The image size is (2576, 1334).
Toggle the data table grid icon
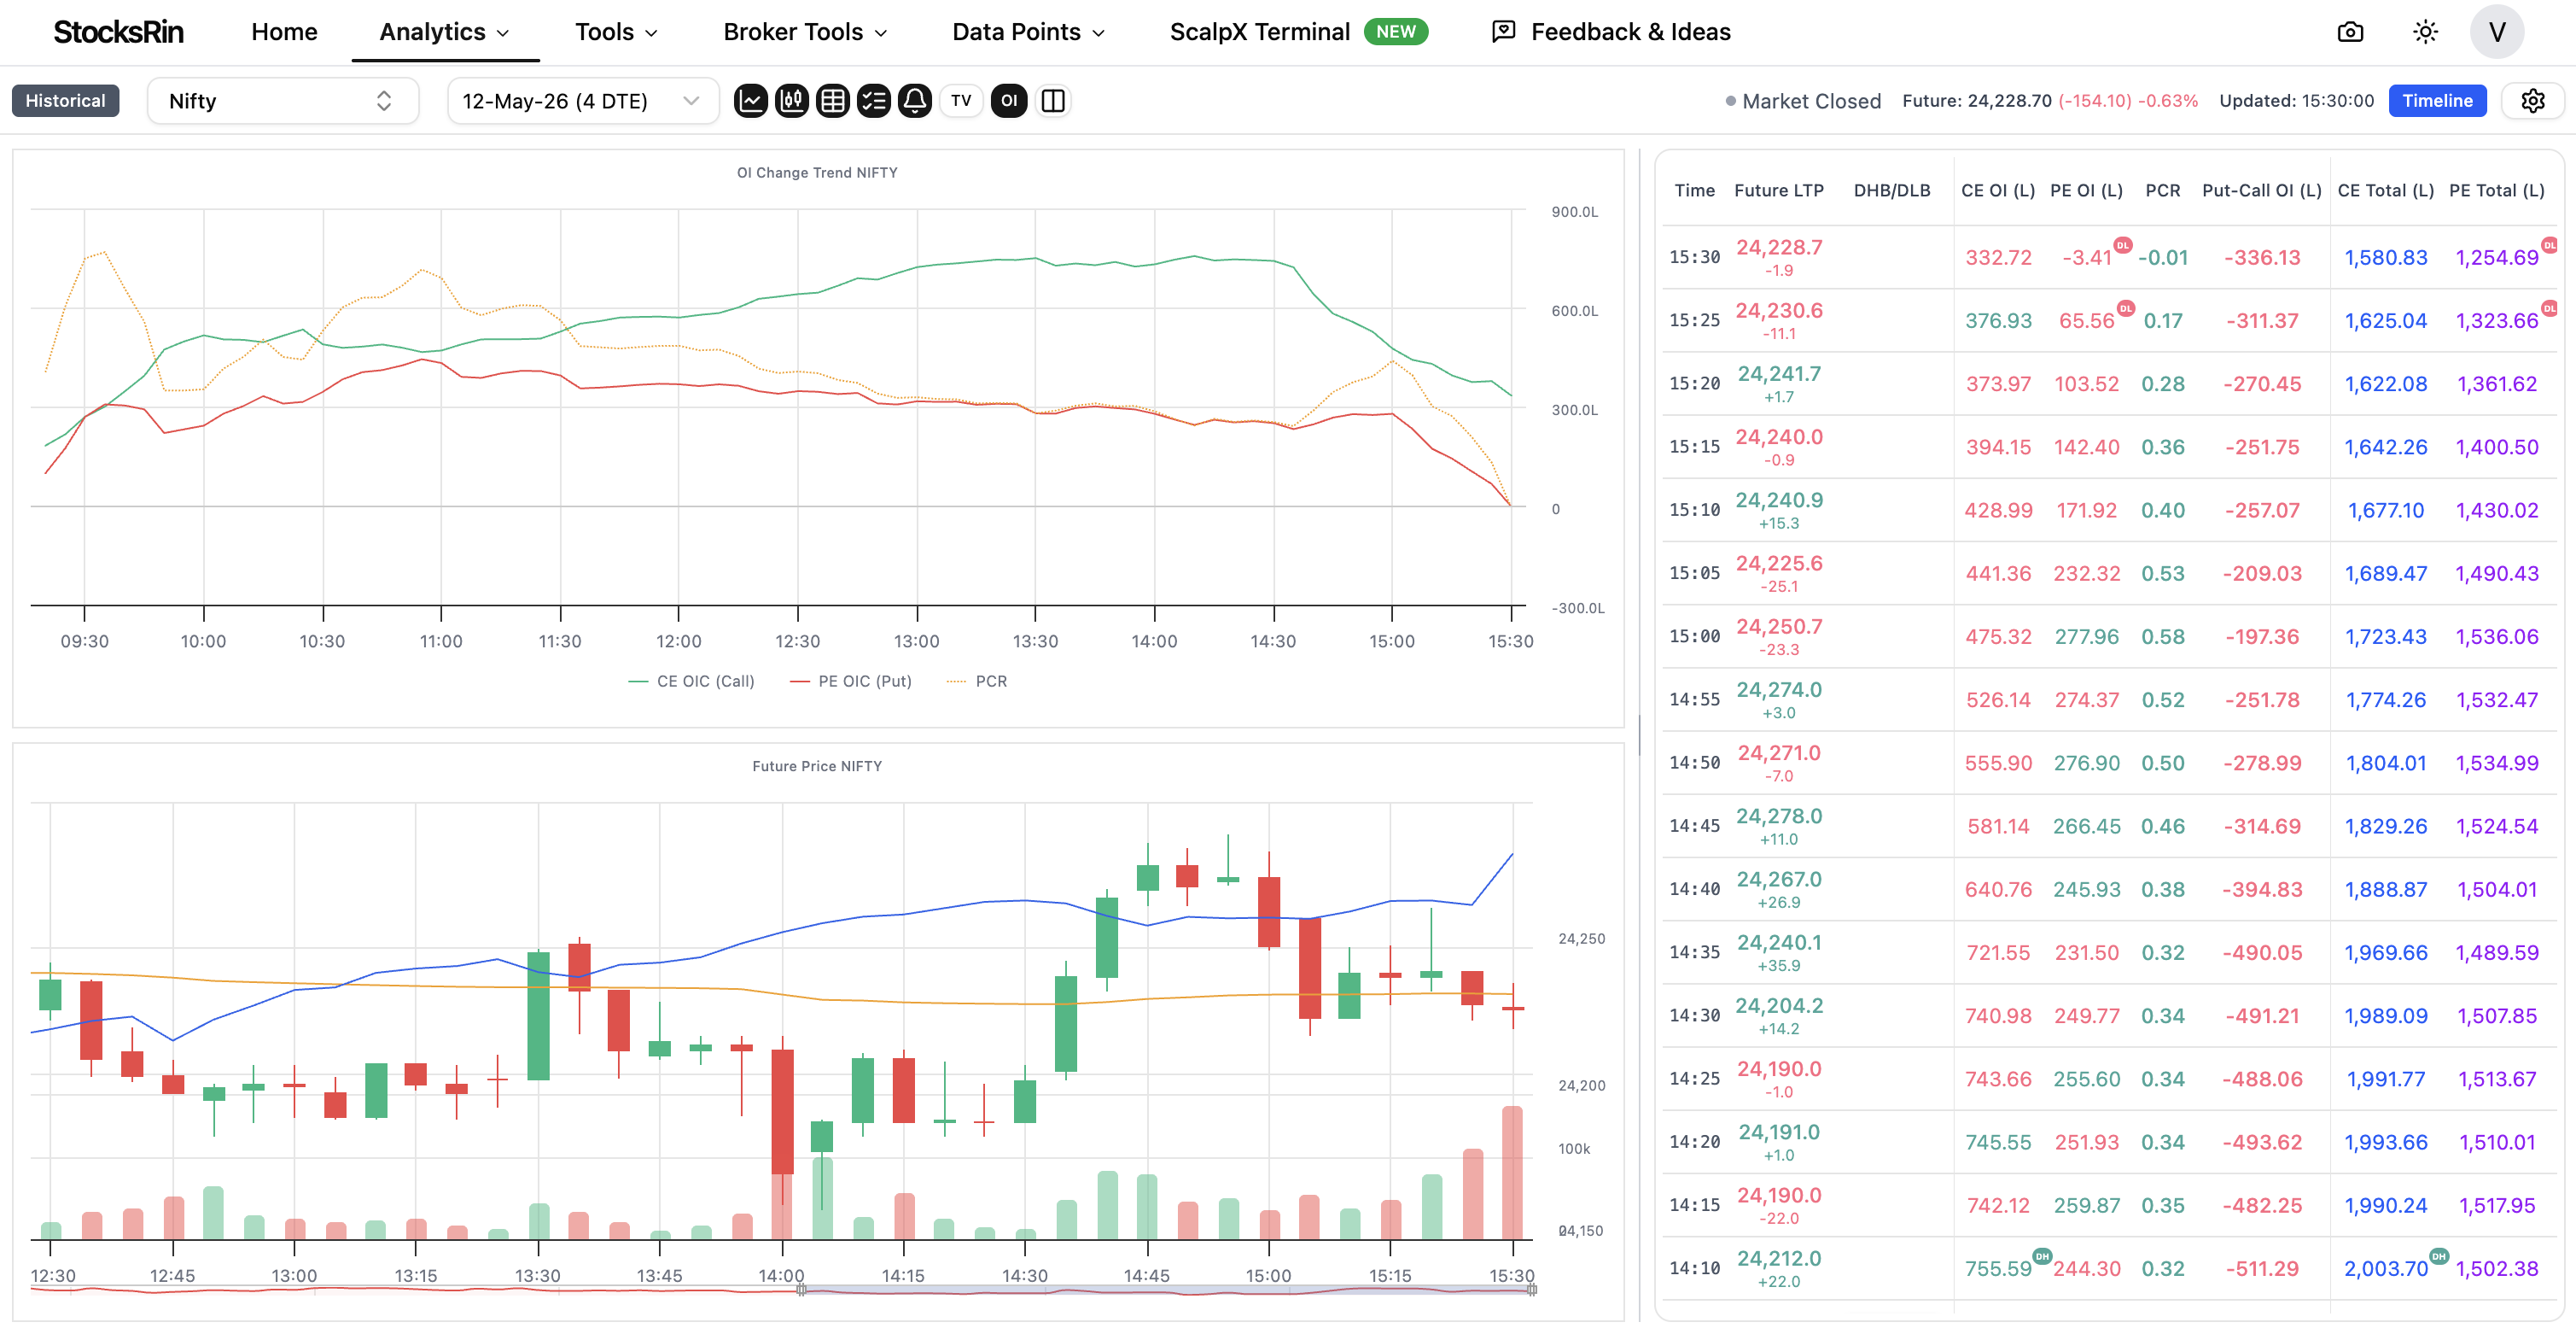coord(833,101)
